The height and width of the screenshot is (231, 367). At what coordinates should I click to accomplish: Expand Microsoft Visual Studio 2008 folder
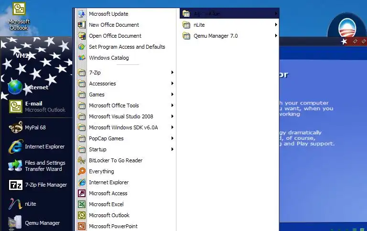coord(126,116)
